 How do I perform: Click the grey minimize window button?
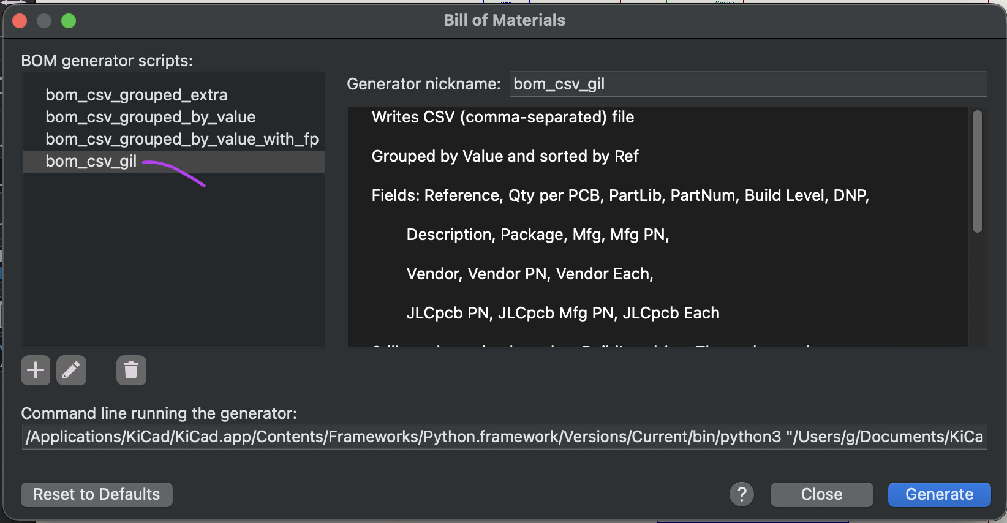coord(44,21)
